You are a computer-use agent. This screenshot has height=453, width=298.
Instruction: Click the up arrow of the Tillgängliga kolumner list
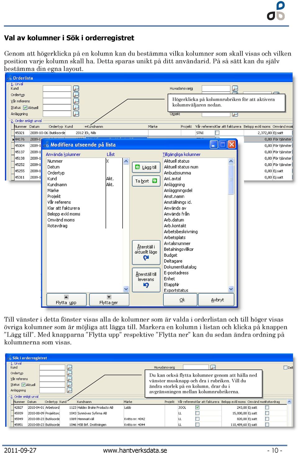tap(231, 161)
